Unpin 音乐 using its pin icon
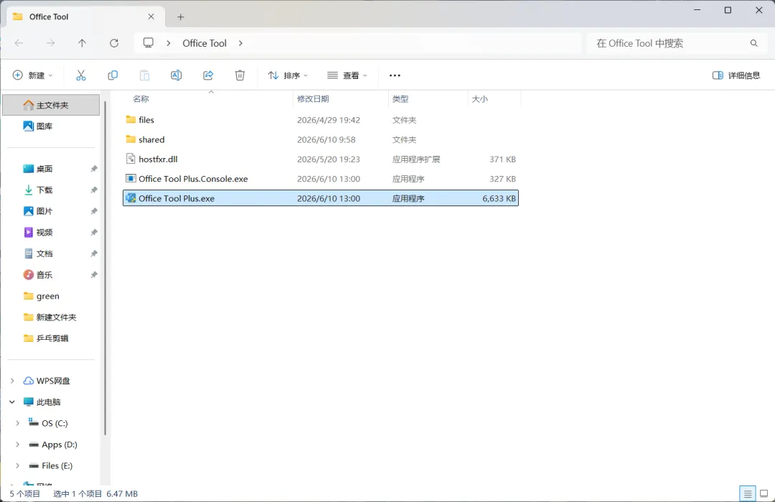775x502 pixels. [93, 274]
